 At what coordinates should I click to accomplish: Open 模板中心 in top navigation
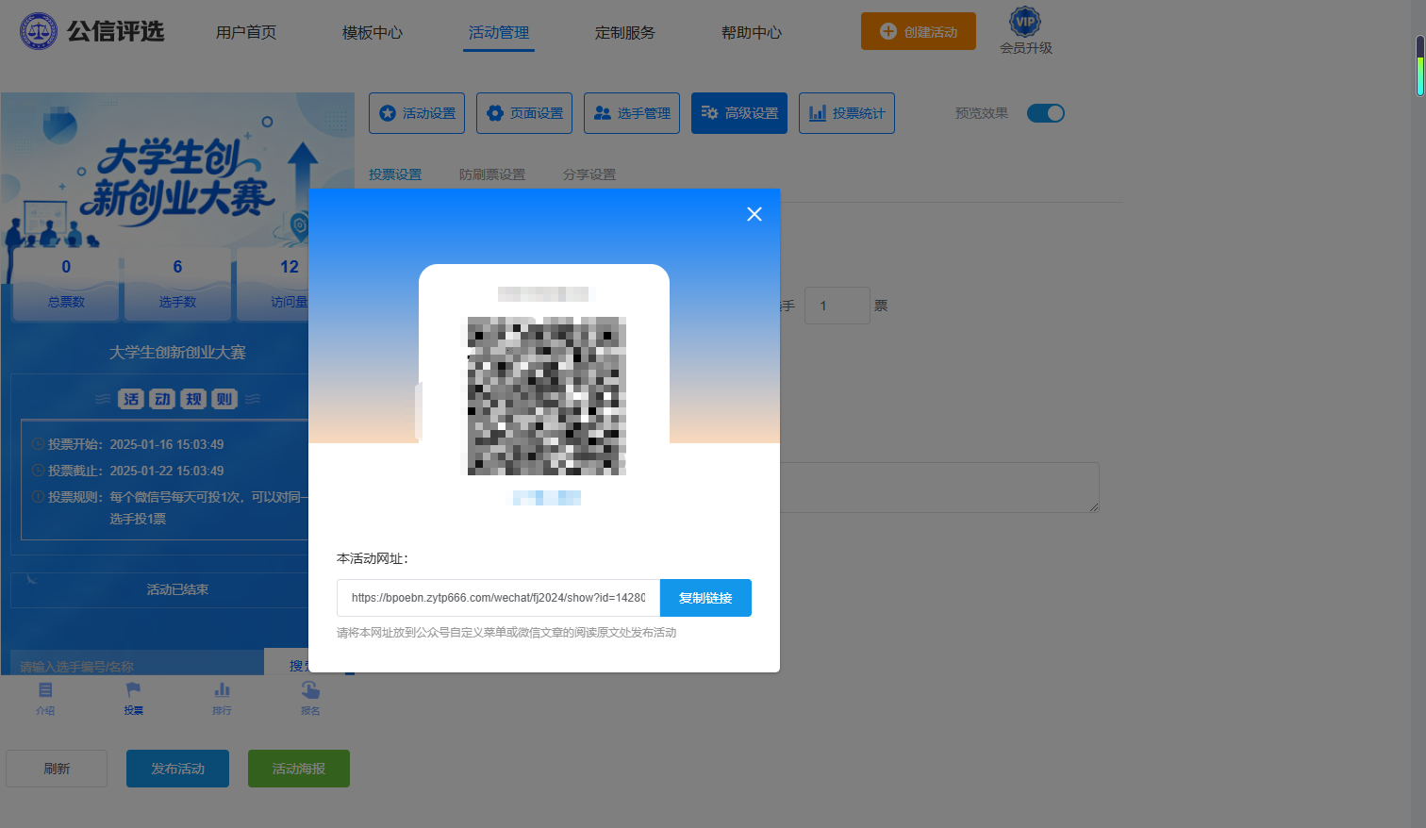[373, 33]
